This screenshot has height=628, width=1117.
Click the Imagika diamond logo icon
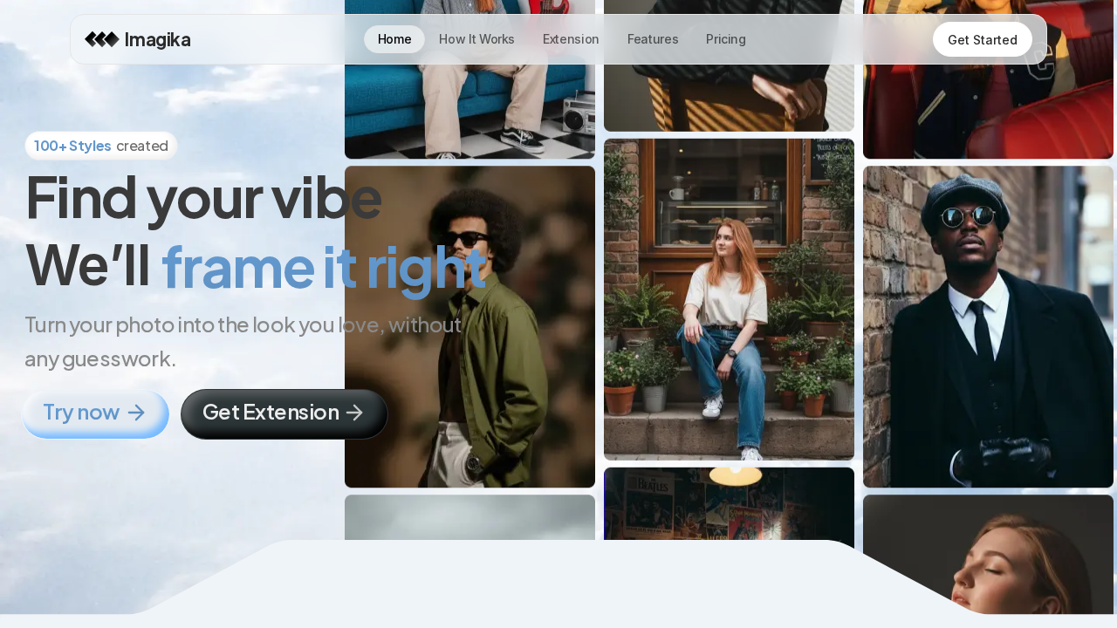point(101,39)
